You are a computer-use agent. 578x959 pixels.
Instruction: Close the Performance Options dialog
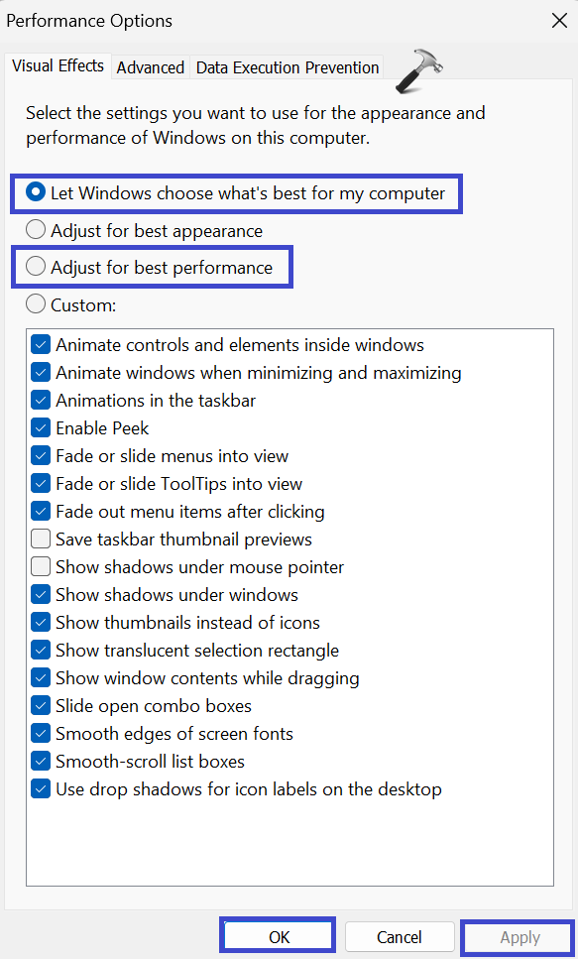point(559,21)
